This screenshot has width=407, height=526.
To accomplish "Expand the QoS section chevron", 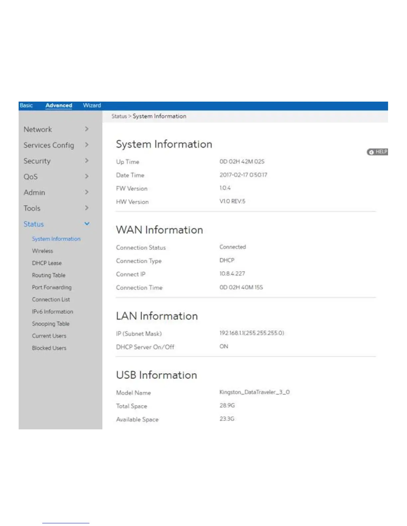I will (87, 176).
